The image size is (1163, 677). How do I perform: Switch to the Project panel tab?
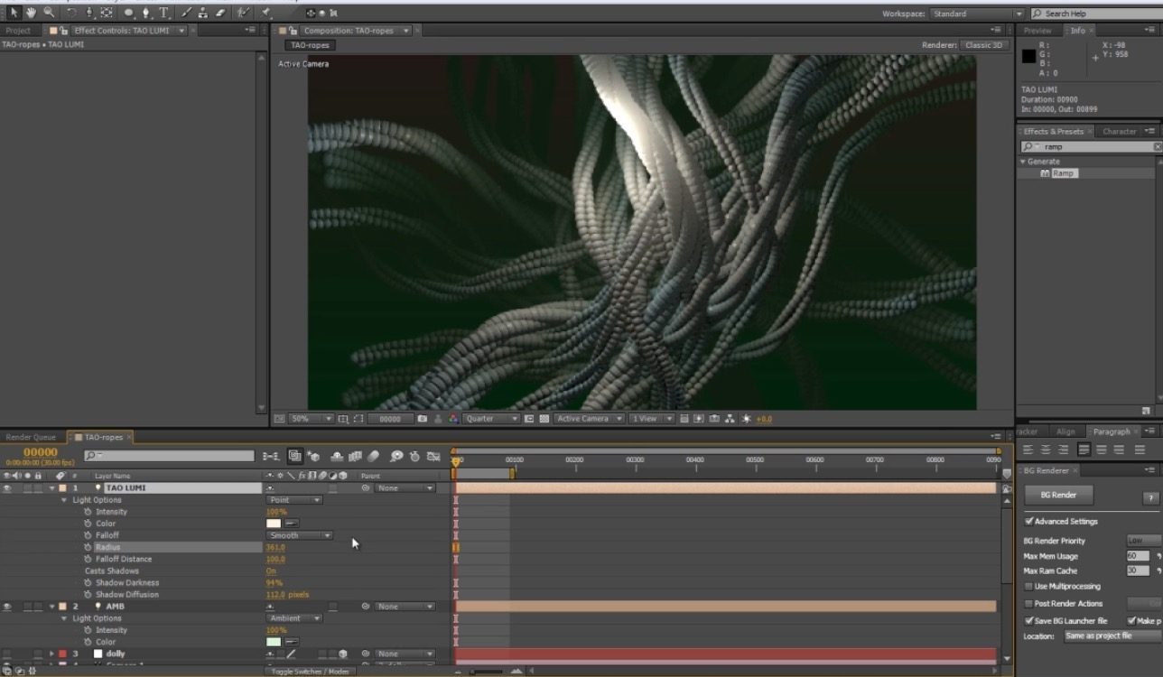tap(18, 31)
